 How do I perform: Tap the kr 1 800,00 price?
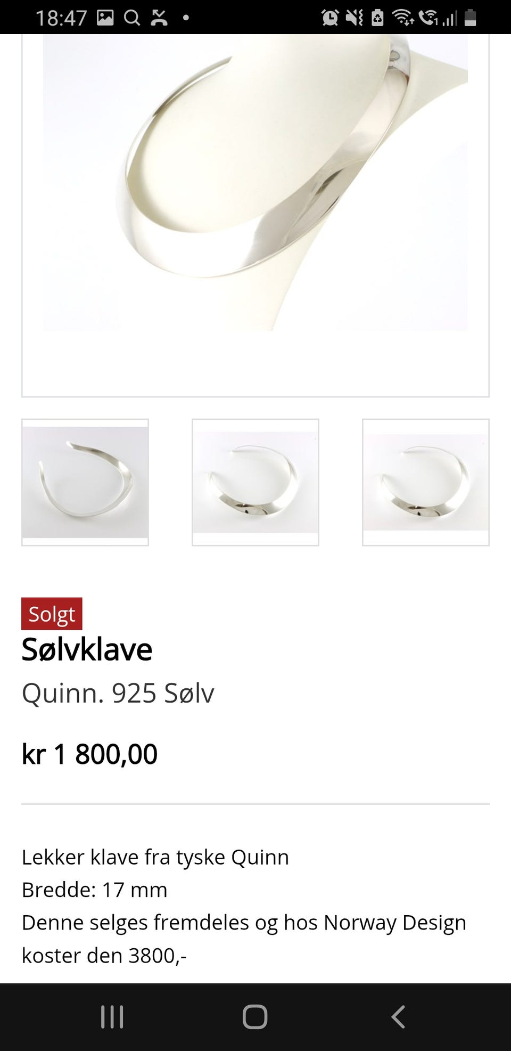point(89,754)
